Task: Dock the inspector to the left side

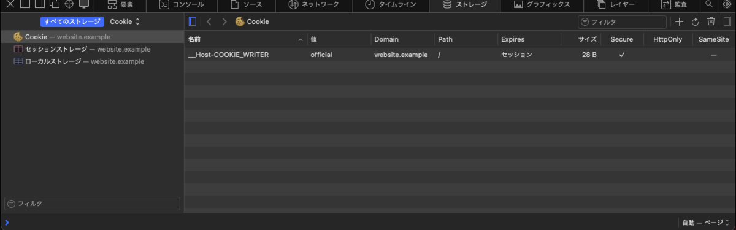Action: click(25, 4)
